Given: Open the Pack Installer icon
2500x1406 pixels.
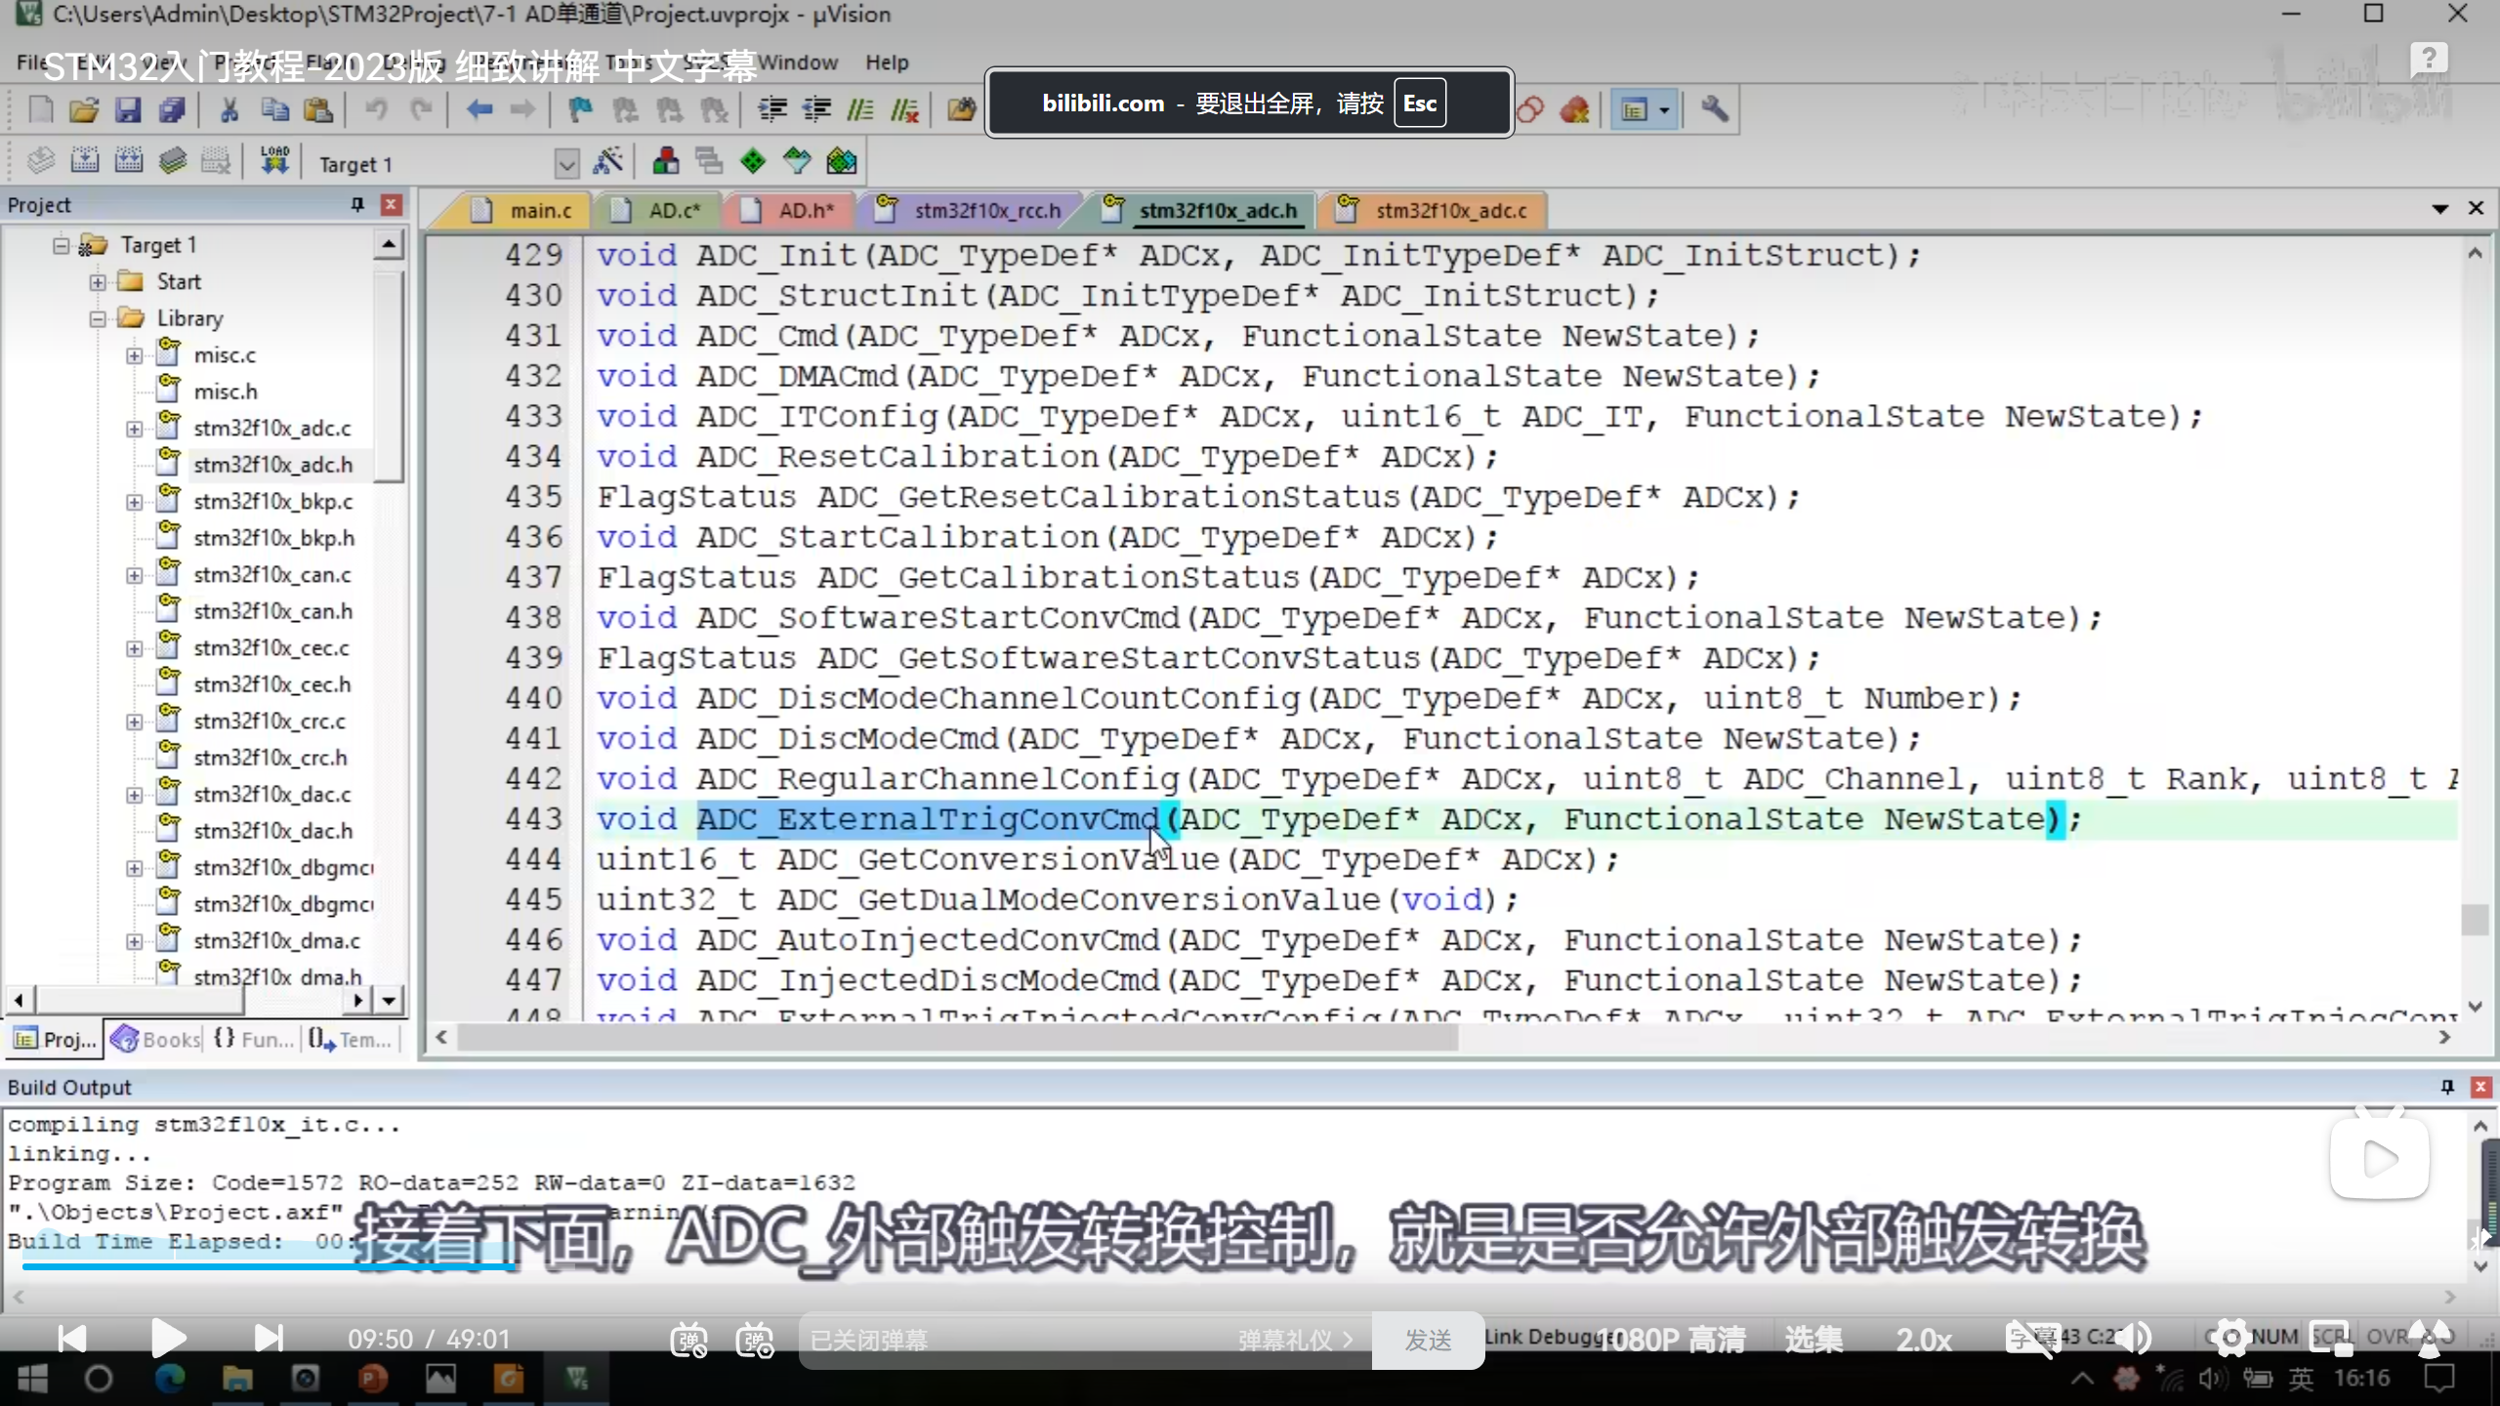Looking at the screenshot, I should pyautogui.click(x=842, y=161).
